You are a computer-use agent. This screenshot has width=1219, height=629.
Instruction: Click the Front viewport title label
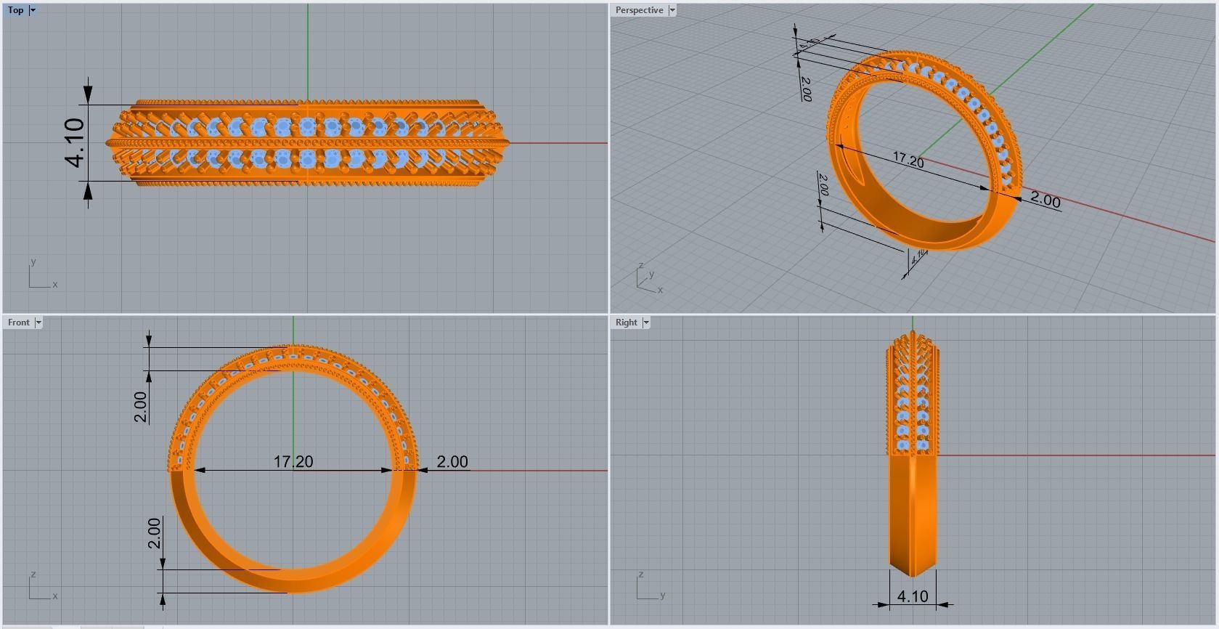[x=19, y=322]
